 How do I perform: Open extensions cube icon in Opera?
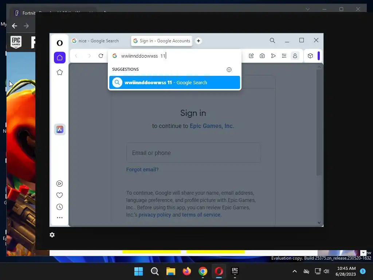coord(310,56)
